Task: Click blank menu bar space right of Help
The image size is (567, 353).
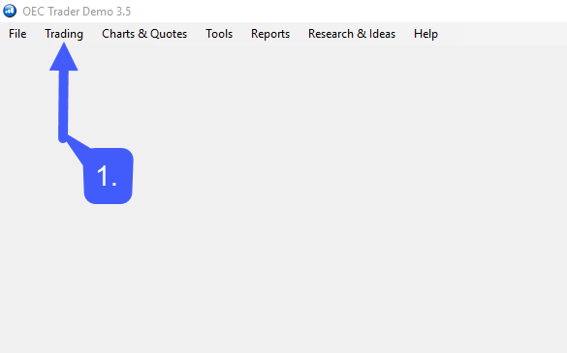Action: pos(503,34)
